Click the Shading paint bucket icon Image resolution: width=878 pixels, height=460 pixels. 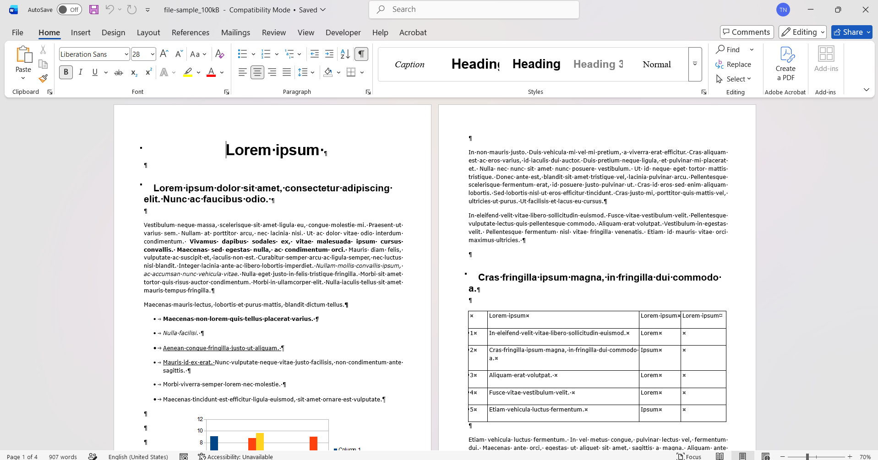(328, 72)
